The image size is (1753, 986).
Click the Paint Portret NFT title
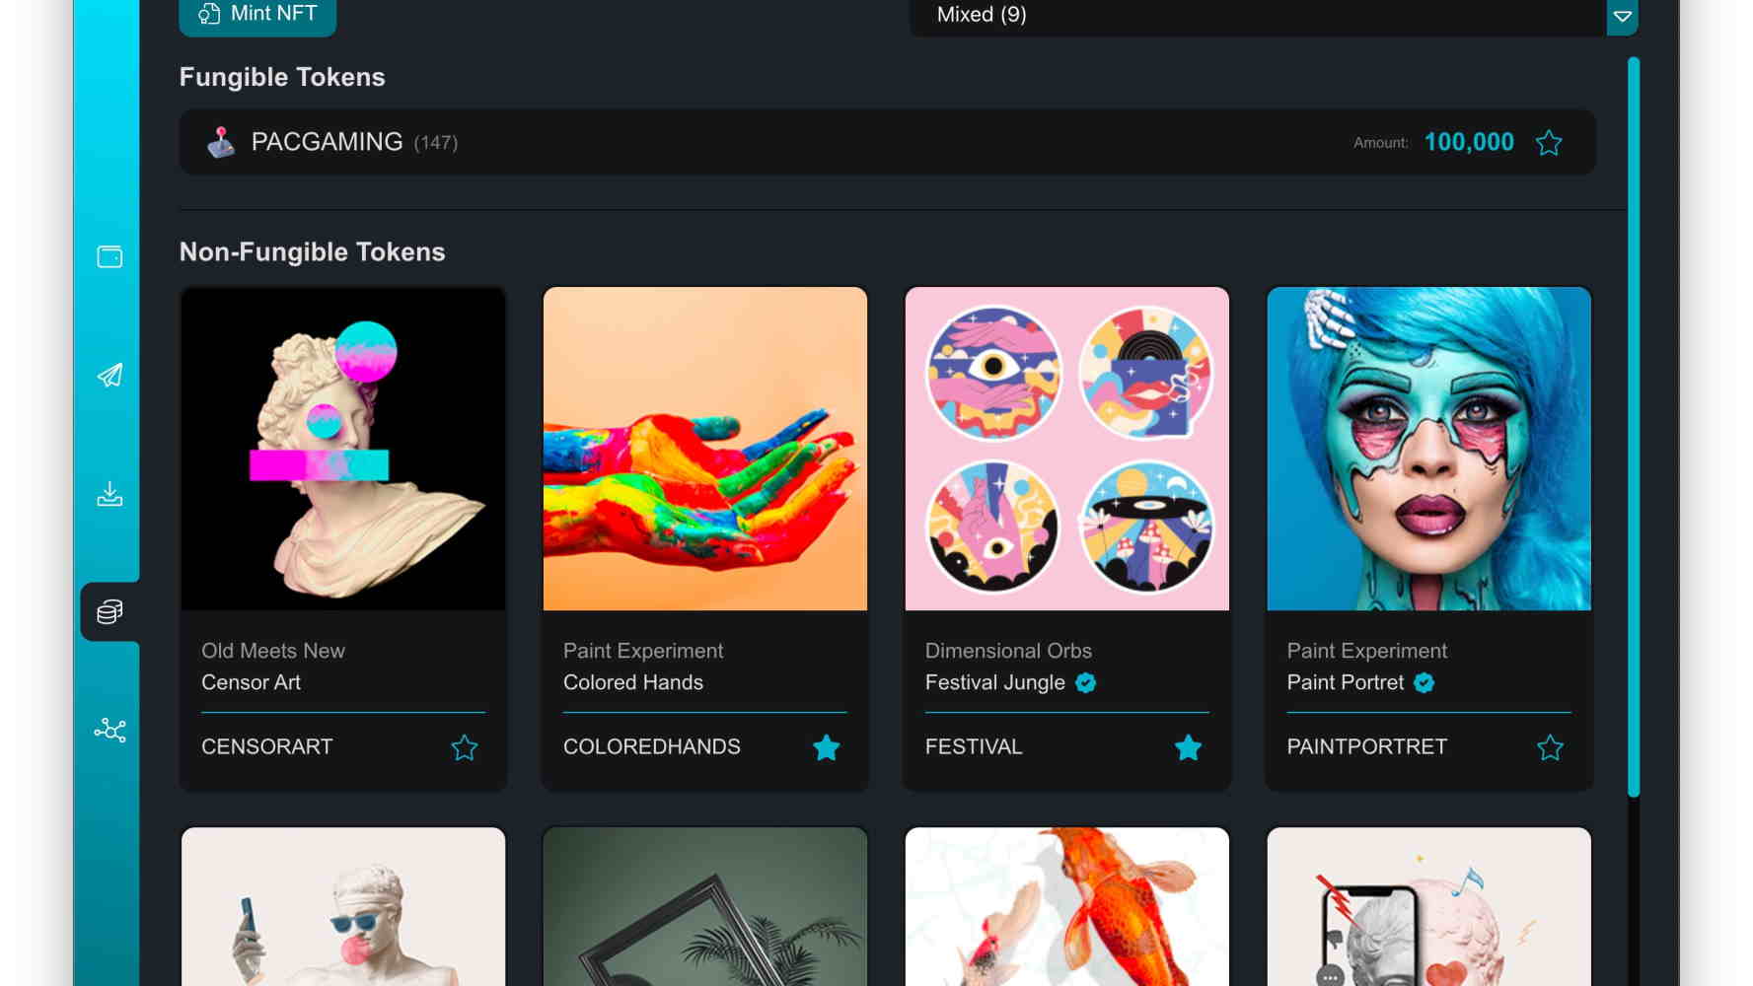pyautogui.click(x=1346, y=682)
